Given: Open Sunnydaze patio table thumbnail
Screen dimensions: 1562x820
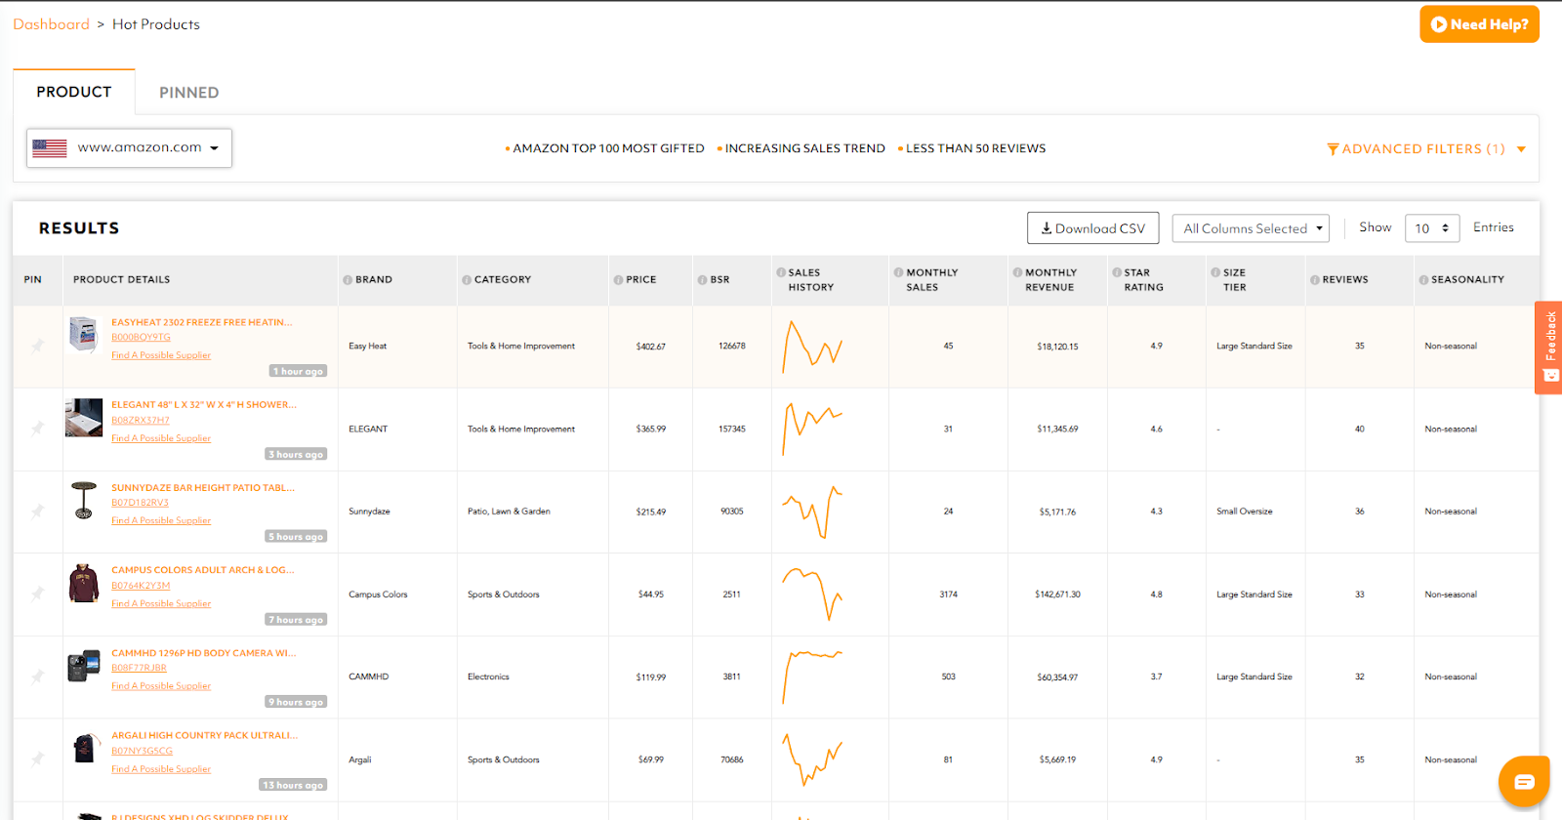Looking at the screenshot, I should pyautogui.click(x=84, y=500).
